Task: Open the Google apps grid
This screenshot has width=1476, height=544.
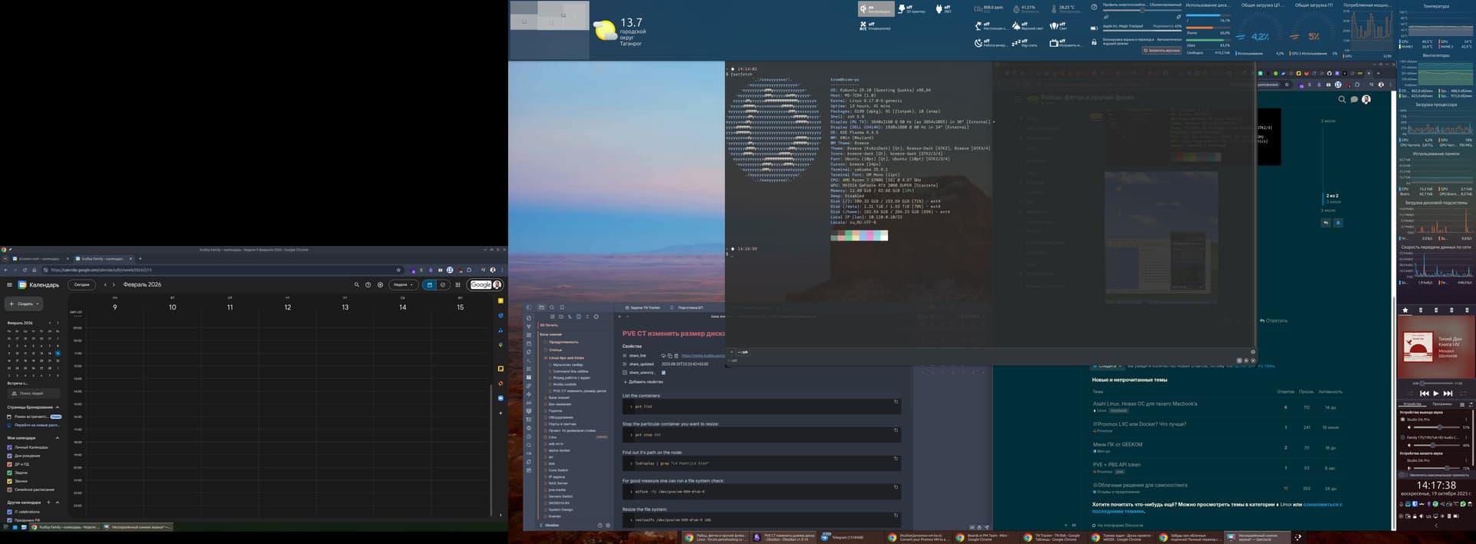Action: point(458,285)
